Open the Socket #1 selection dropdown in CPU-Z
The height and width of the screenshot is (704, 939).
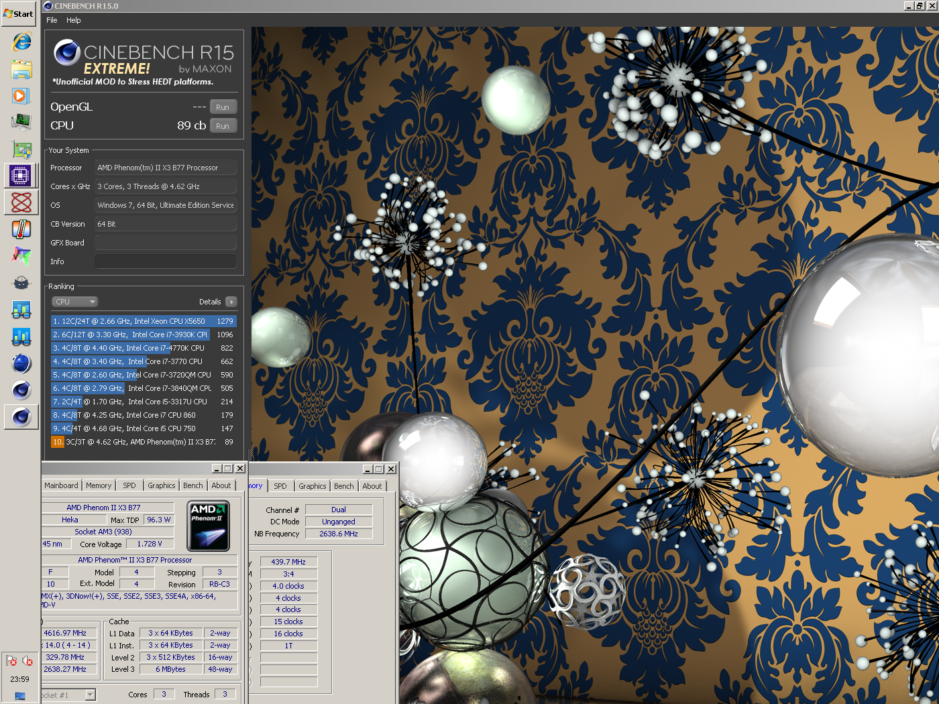coord(68,695)
